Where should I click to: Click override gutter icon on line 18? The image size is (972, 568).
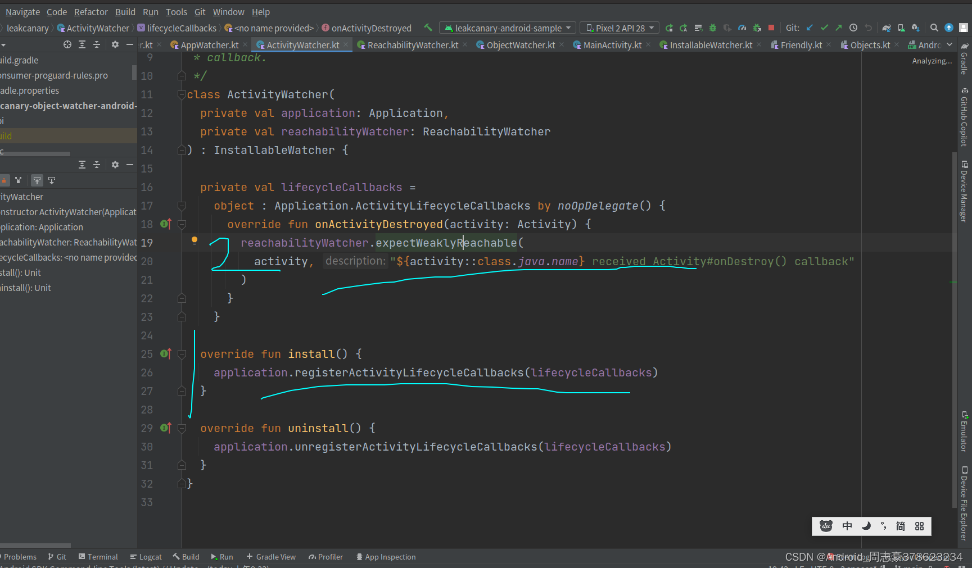point(165,224)
